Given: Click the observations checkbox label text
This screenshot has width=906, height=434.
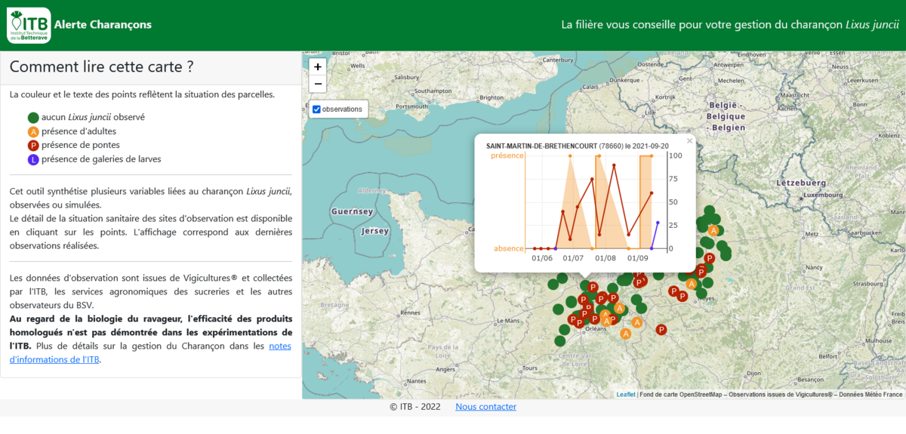Looking at the screenshot, I should (x=342, y=109).
